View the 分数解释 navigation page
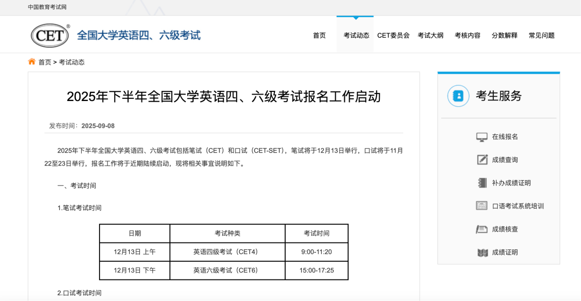This screenshot has width=581, height=301. 504,35
